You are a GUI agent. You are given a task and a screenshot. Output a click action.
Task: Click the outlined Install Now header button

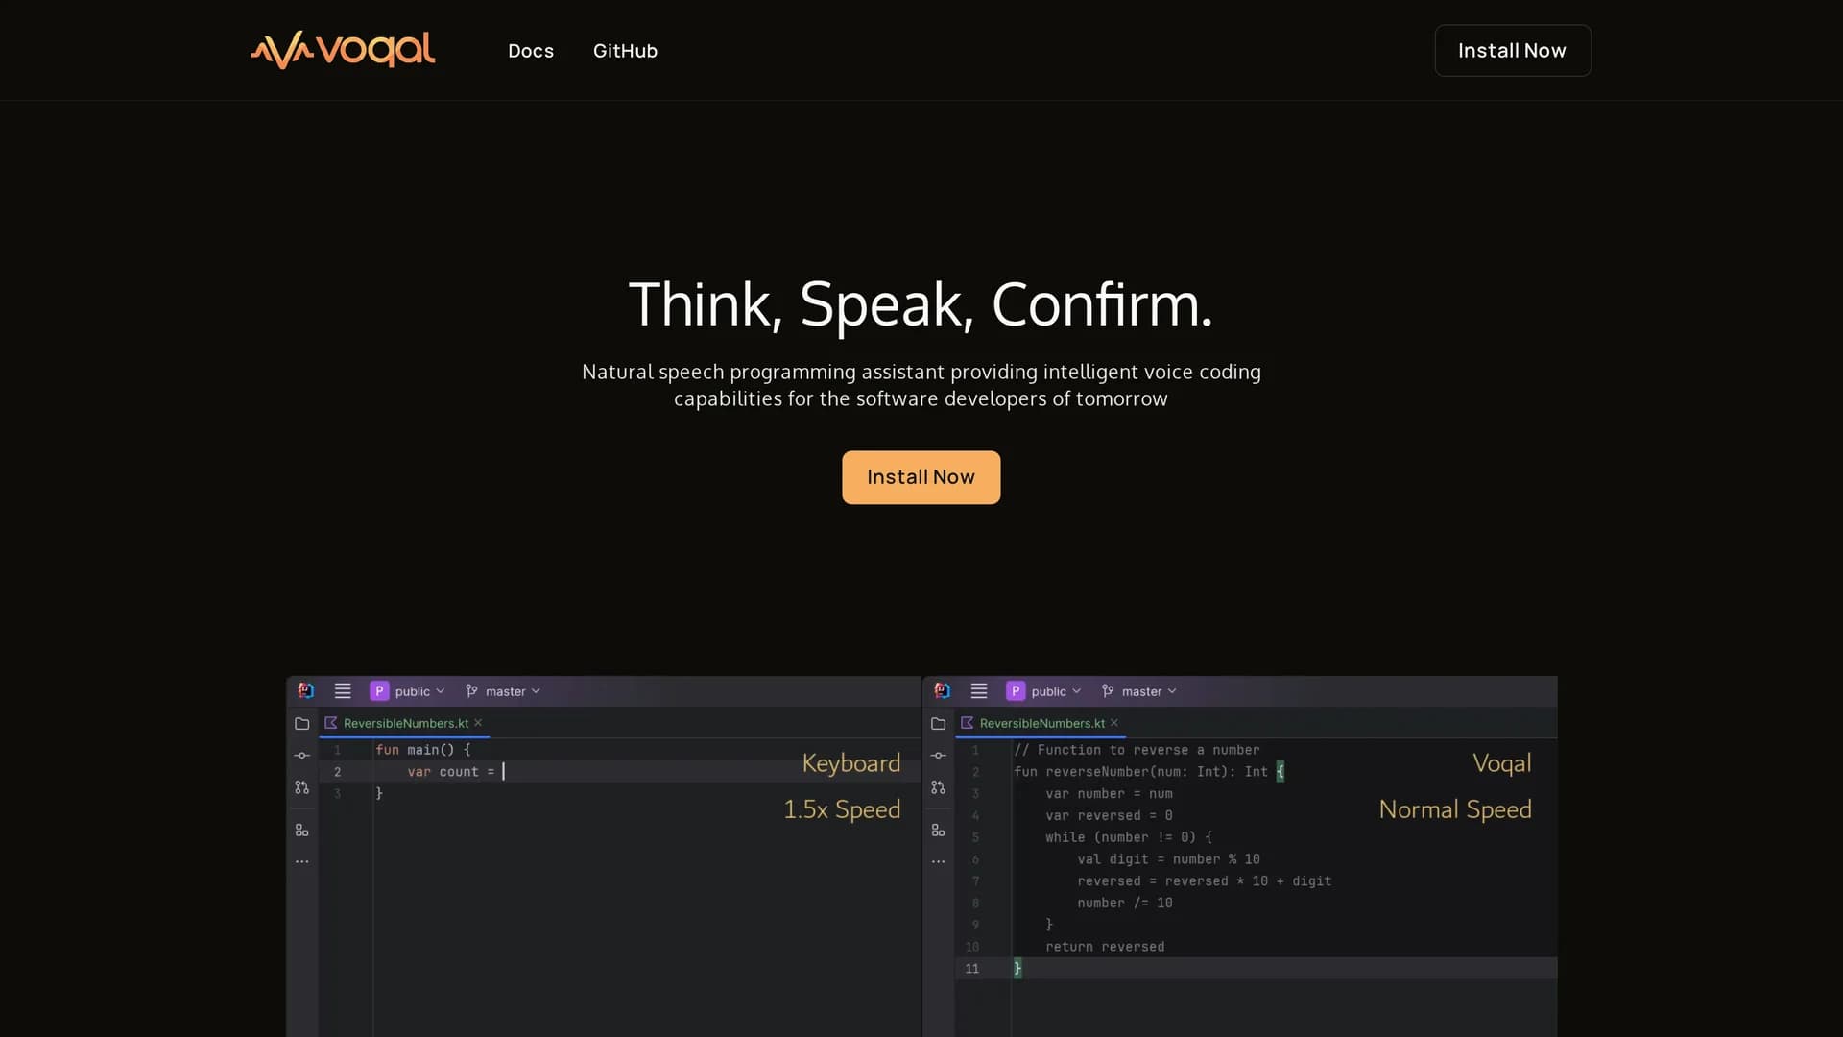click(x=1513, y=51)
